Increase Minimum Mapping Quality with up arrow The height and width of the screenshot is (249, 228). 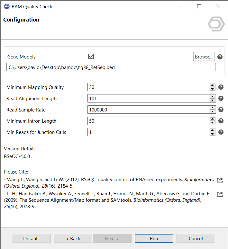212,85
